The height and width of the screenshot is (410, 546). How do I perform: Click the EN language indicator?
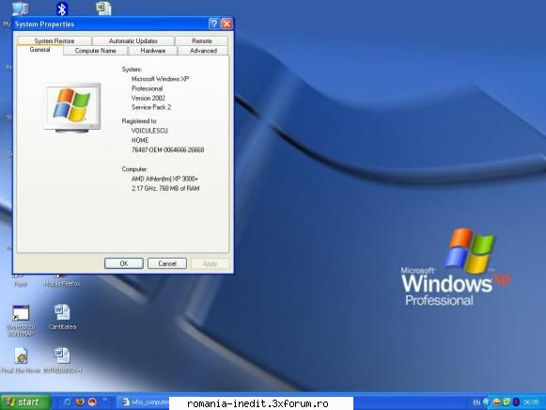[476, 402]
